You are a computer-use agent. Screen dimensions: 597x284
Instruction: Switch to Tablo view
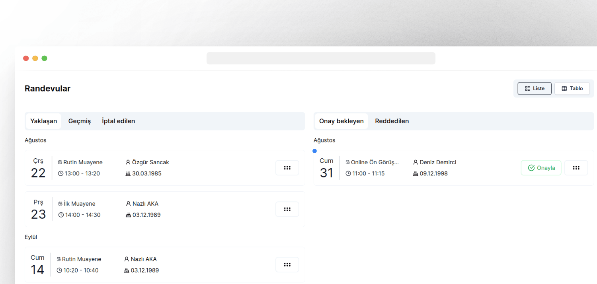click(x=572, y=89)
